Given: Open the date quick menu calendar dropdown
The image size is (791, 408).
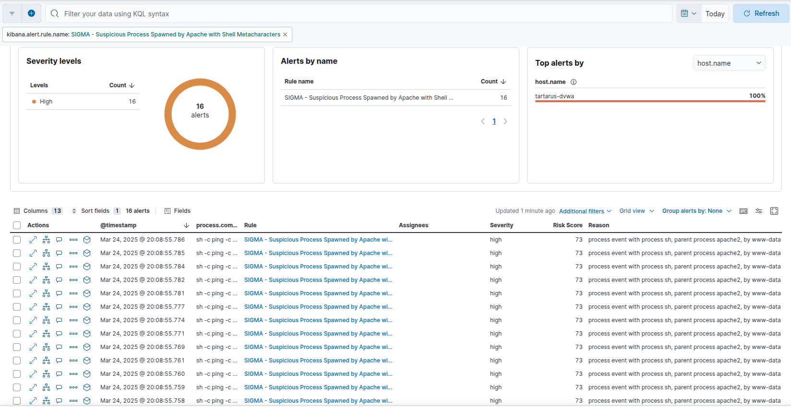Looking at the screenshot, I should pos(688,13).
